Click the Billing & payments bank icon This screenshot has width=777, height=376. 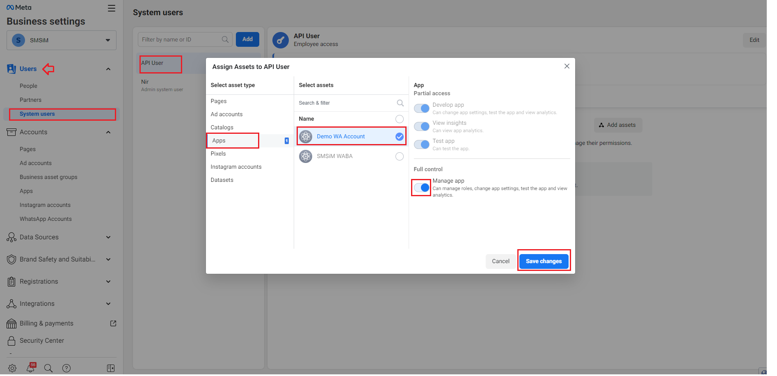[x=11, y=323]
